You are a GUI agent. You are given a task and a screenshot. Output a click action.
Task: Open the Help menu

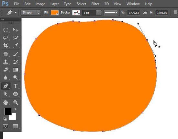[x=149, y=4]
